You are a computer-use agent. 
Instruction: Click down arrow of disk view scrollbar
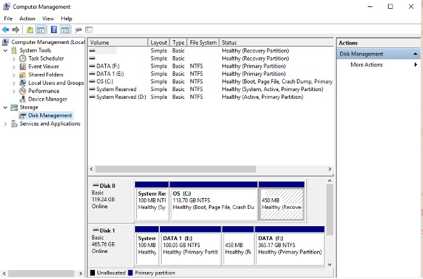pos(329,265)
